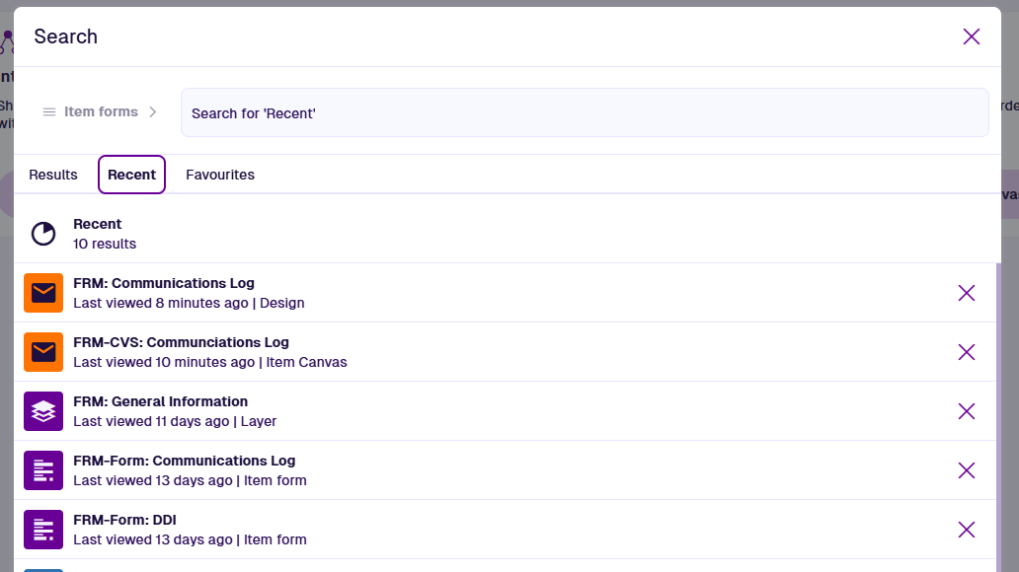Remove FRM-CVS: Communciations Log from recent list
Screen dimensions: 1019x572
[966, 352]
